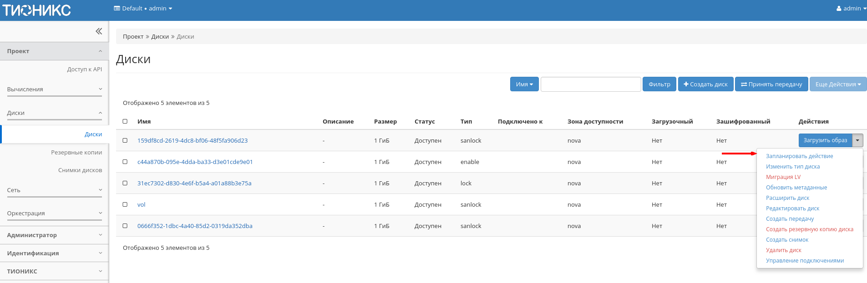Click the filter text input field
867x283 pixels.
pyautogui.click(x=590, y=84)
